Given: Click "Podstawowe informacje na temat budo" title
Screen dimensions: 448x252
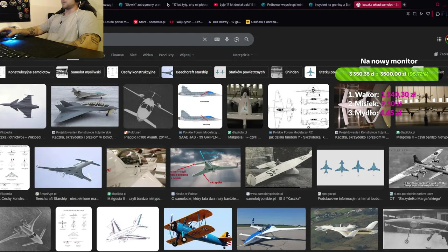Looking at the screenshot, I should (x=350, y=198).
